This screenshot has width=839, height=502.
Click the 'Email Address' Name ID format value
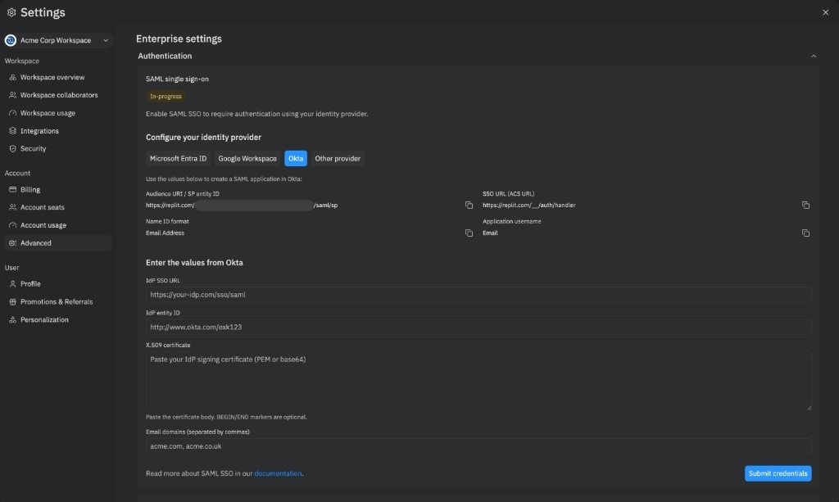165,233
